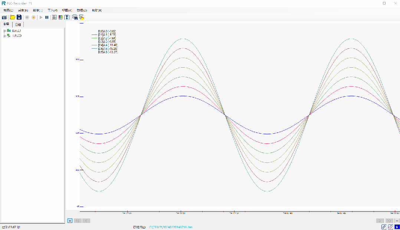Image resolution: width=400 pixels, height=230 pixels.
Task: Click the double-left rewind button below chart
Action: [x=78, y=221]
